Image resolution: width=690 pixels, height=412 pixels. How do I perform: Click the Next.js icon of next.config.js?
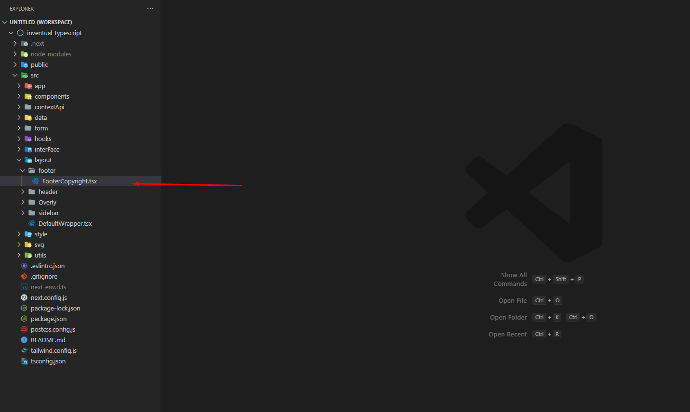(24, 297)
